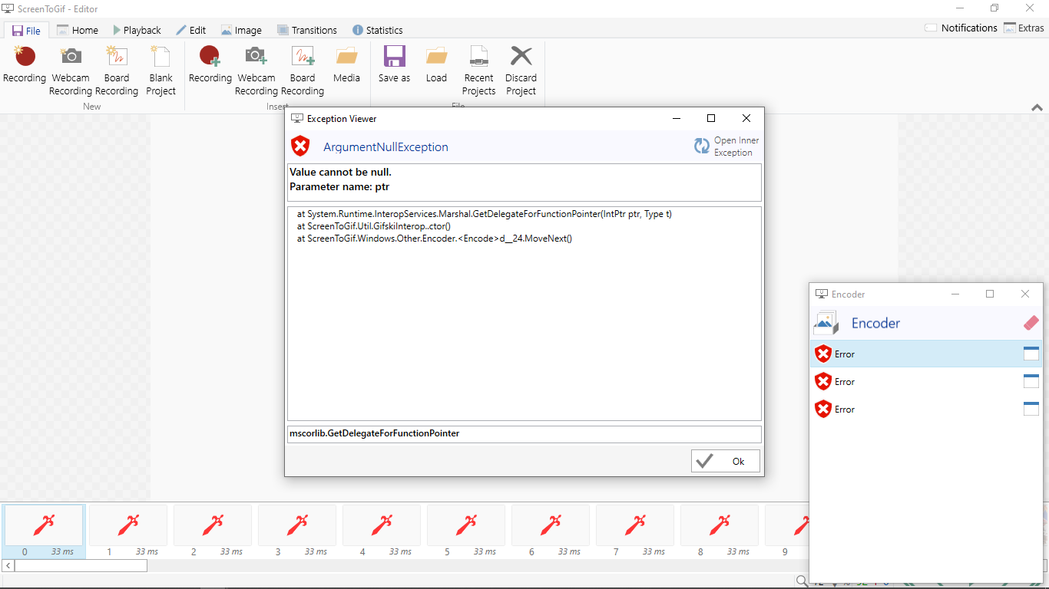Click the Marshal.GetDelegateForFunctionPointer stack line
Viewport: 1049px width, 589px height.
click(x=484, y=214)
